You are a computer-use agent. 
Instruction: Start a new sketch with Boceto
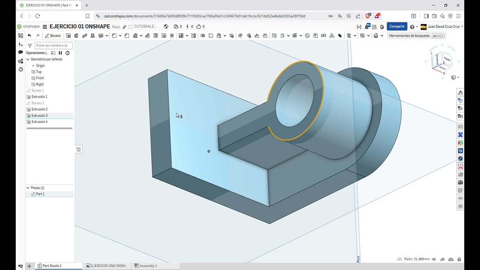click(53, 36)
